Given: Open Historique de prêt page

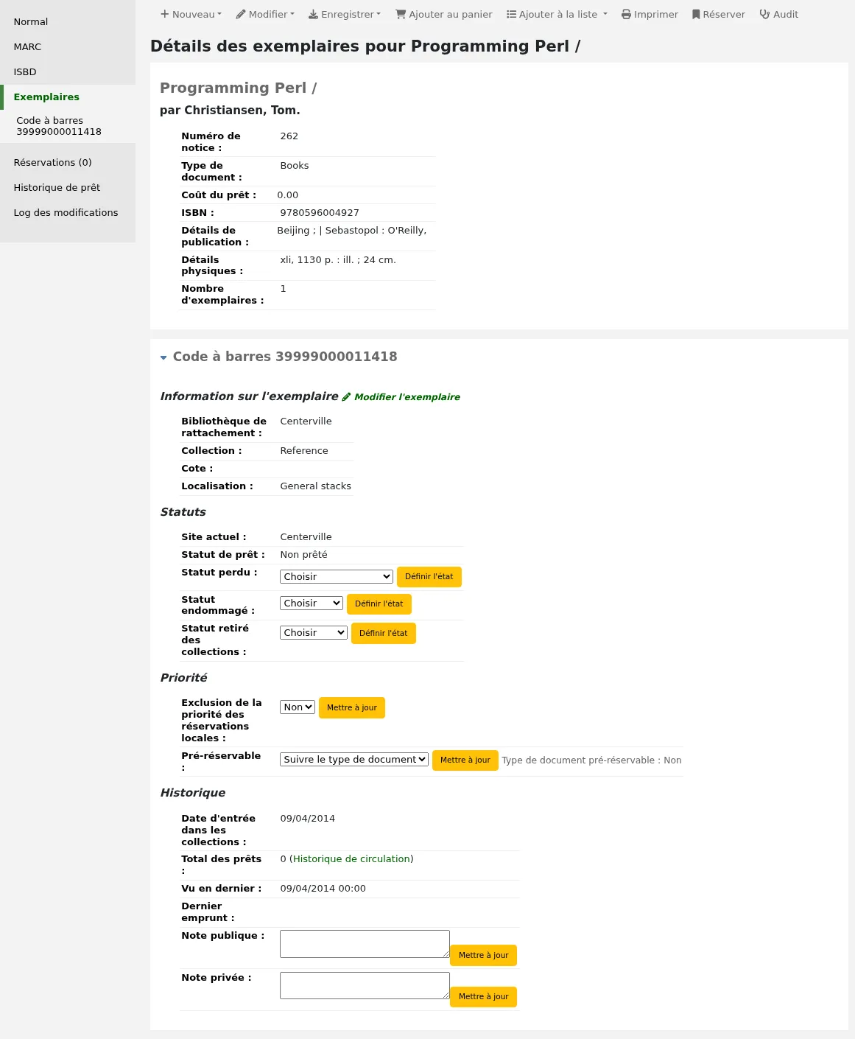Looking at the screenshot, I should [68, 188].
